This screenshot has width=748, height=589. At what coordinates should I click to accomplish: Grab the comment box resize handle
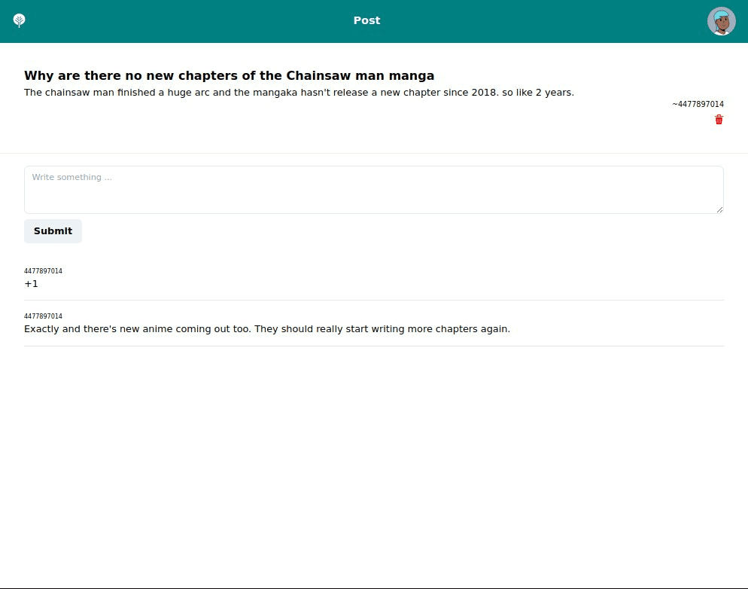(719, 209)
